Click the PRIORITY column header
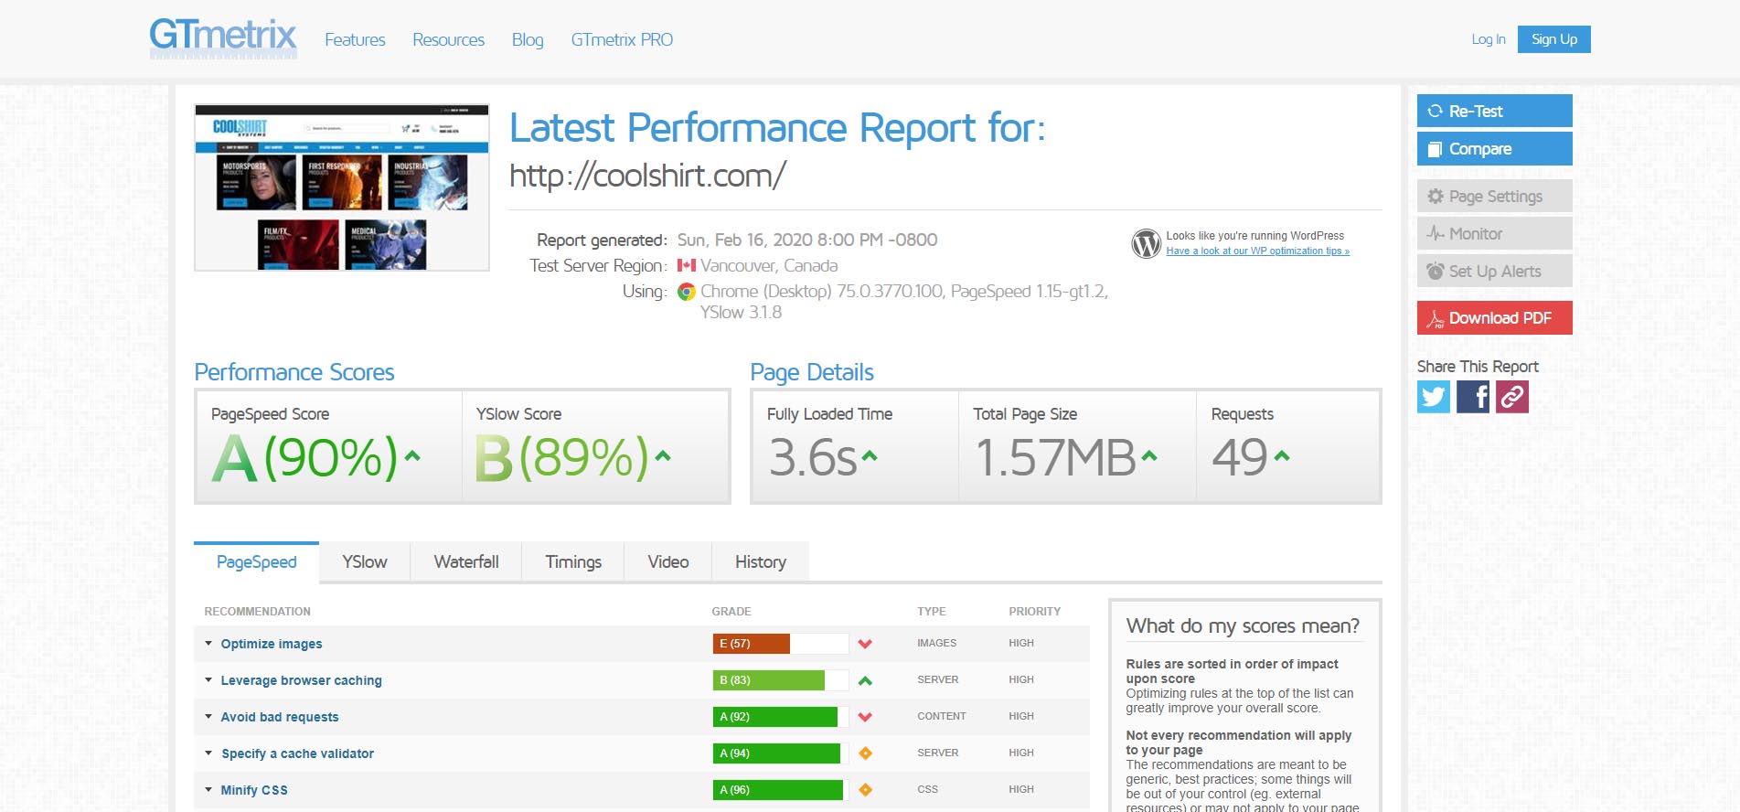Viewport: 1740px width, 812px height. [x=1035, y=612]
